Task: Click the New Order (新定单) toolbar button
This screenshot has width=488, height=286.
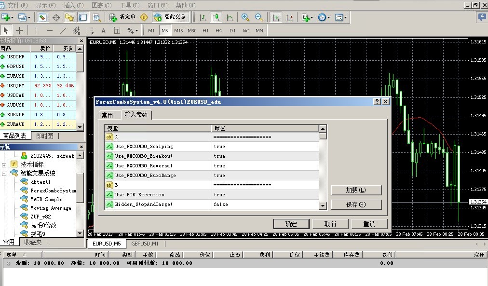Action: [122, 17]
